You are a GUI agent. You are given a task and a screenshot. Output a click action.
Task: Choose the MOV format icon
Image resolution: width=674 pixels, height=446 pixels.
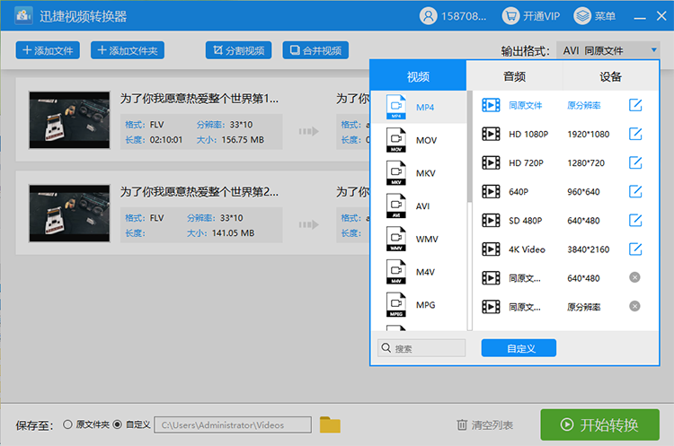tap(396, 140)
